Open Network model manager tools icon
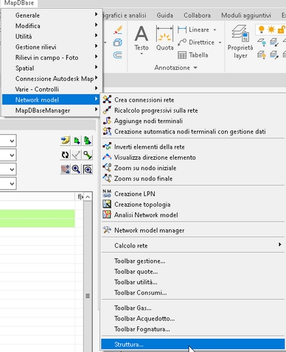The image size is (286, 352). point(107,230)
